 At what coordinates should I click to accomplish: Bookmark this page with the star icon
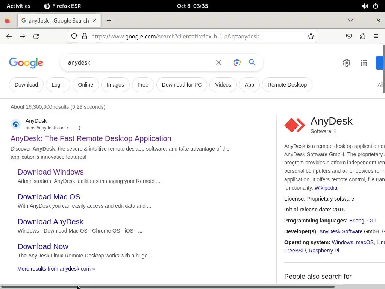pyautogui.click(x=311, y=37)
